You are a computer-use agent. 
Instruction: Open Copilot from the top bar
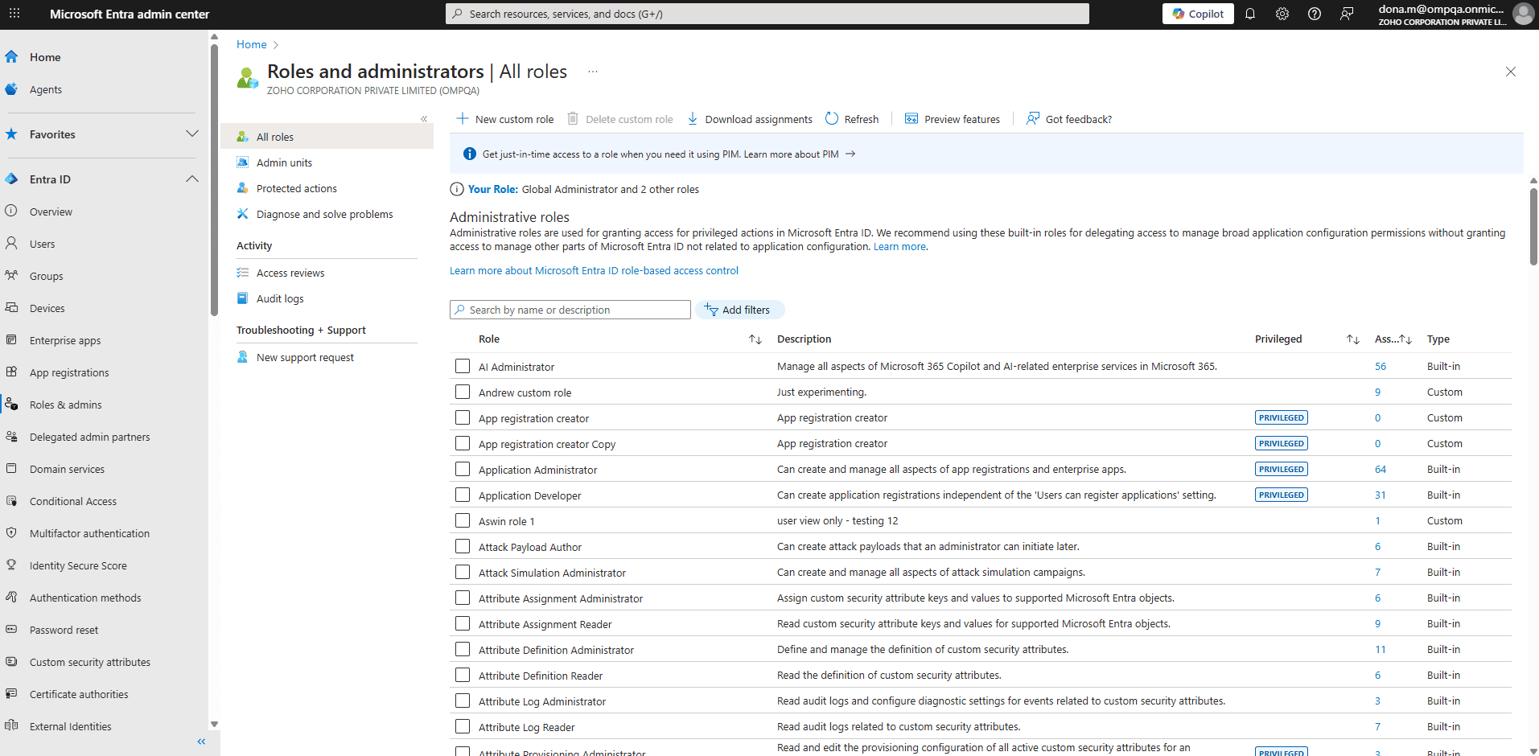[x=1197, y=14]
